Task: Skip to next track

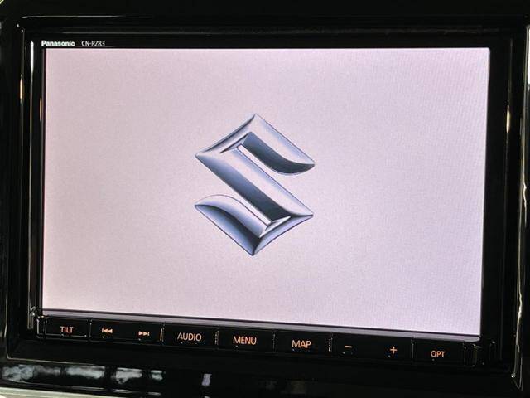Action: 143,333
